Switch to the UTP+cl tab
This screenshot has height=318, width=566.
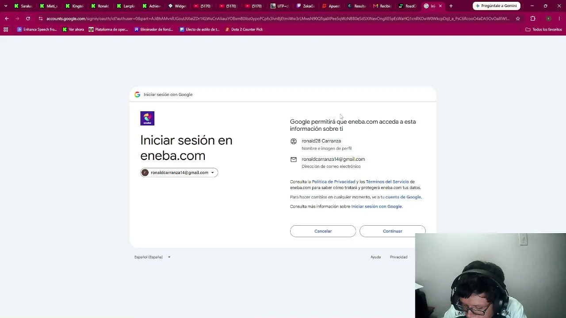coord(280,6)
